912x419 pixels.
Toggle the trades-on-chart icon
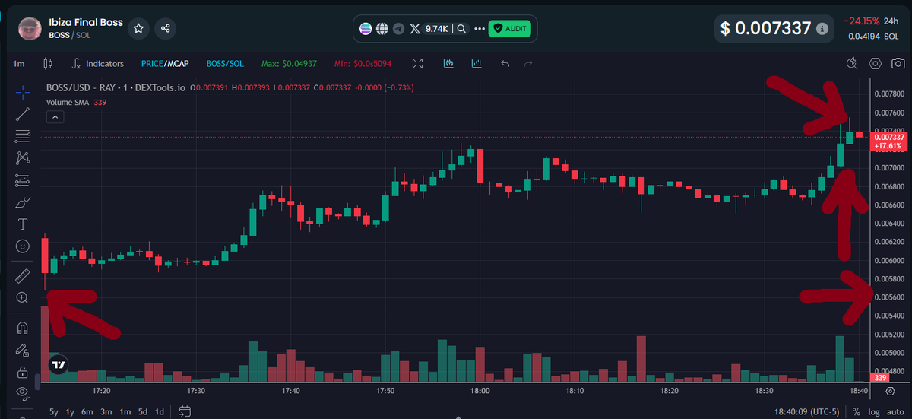pos(448,64)
